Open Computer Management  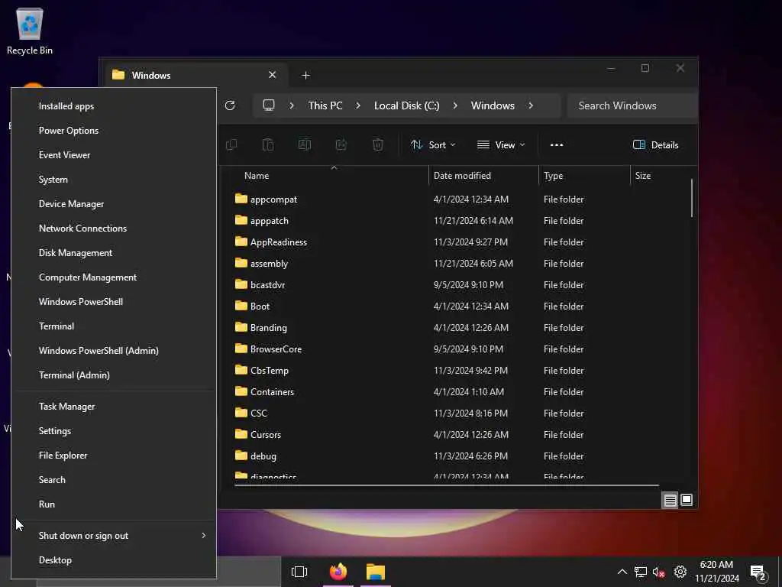coord(114,277)
